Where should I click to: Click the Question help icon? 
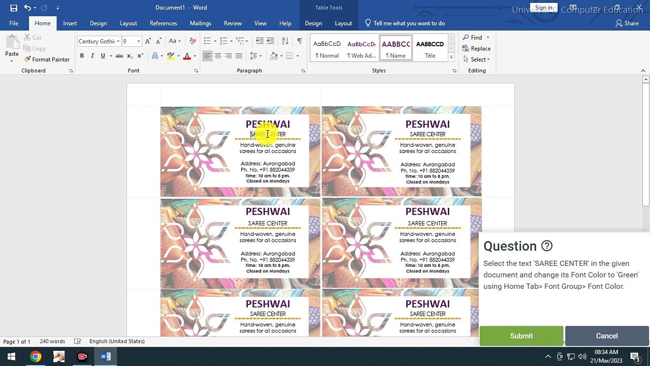point(546,246)
